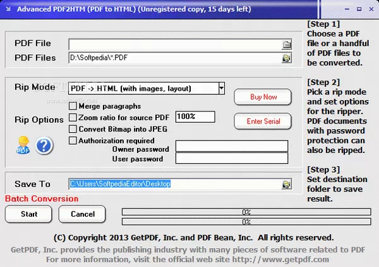This screenshot has width=379, height=267.
Task: Start the batch conversion
Action: (28, 214)
